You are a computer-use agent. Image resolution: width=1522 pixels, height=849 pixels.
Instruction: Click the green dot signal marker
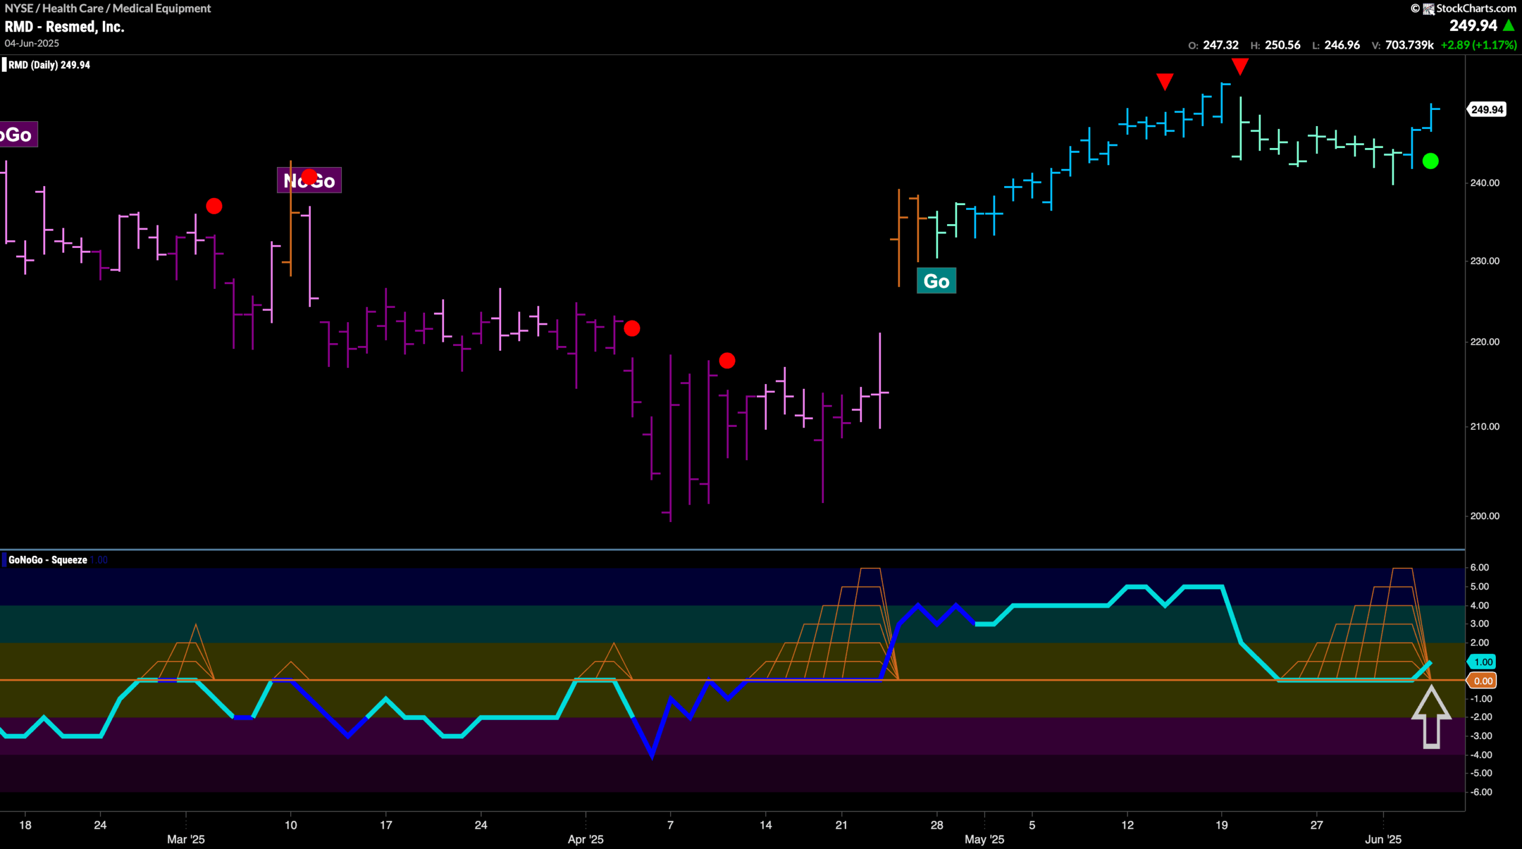pos(1430,161)
